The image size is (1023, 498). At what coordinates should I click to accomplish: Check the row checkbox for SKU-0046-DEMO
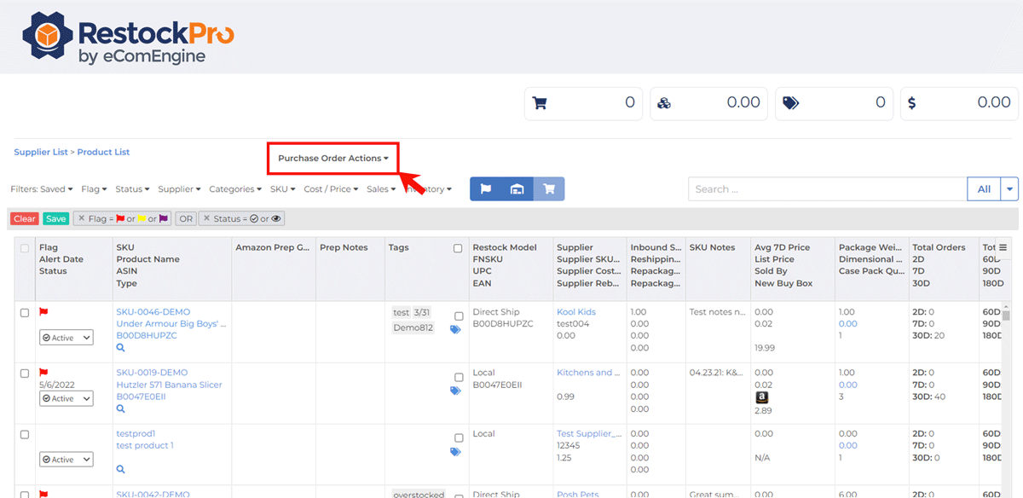(25, 313)
